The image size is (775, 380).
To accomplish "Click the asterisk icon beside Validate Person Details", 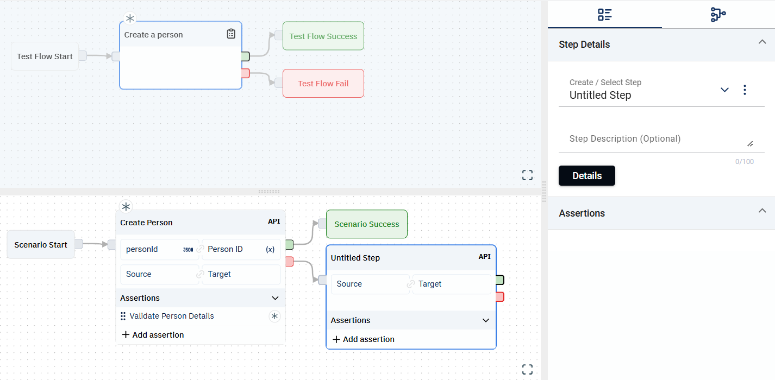I will point(274,316).
